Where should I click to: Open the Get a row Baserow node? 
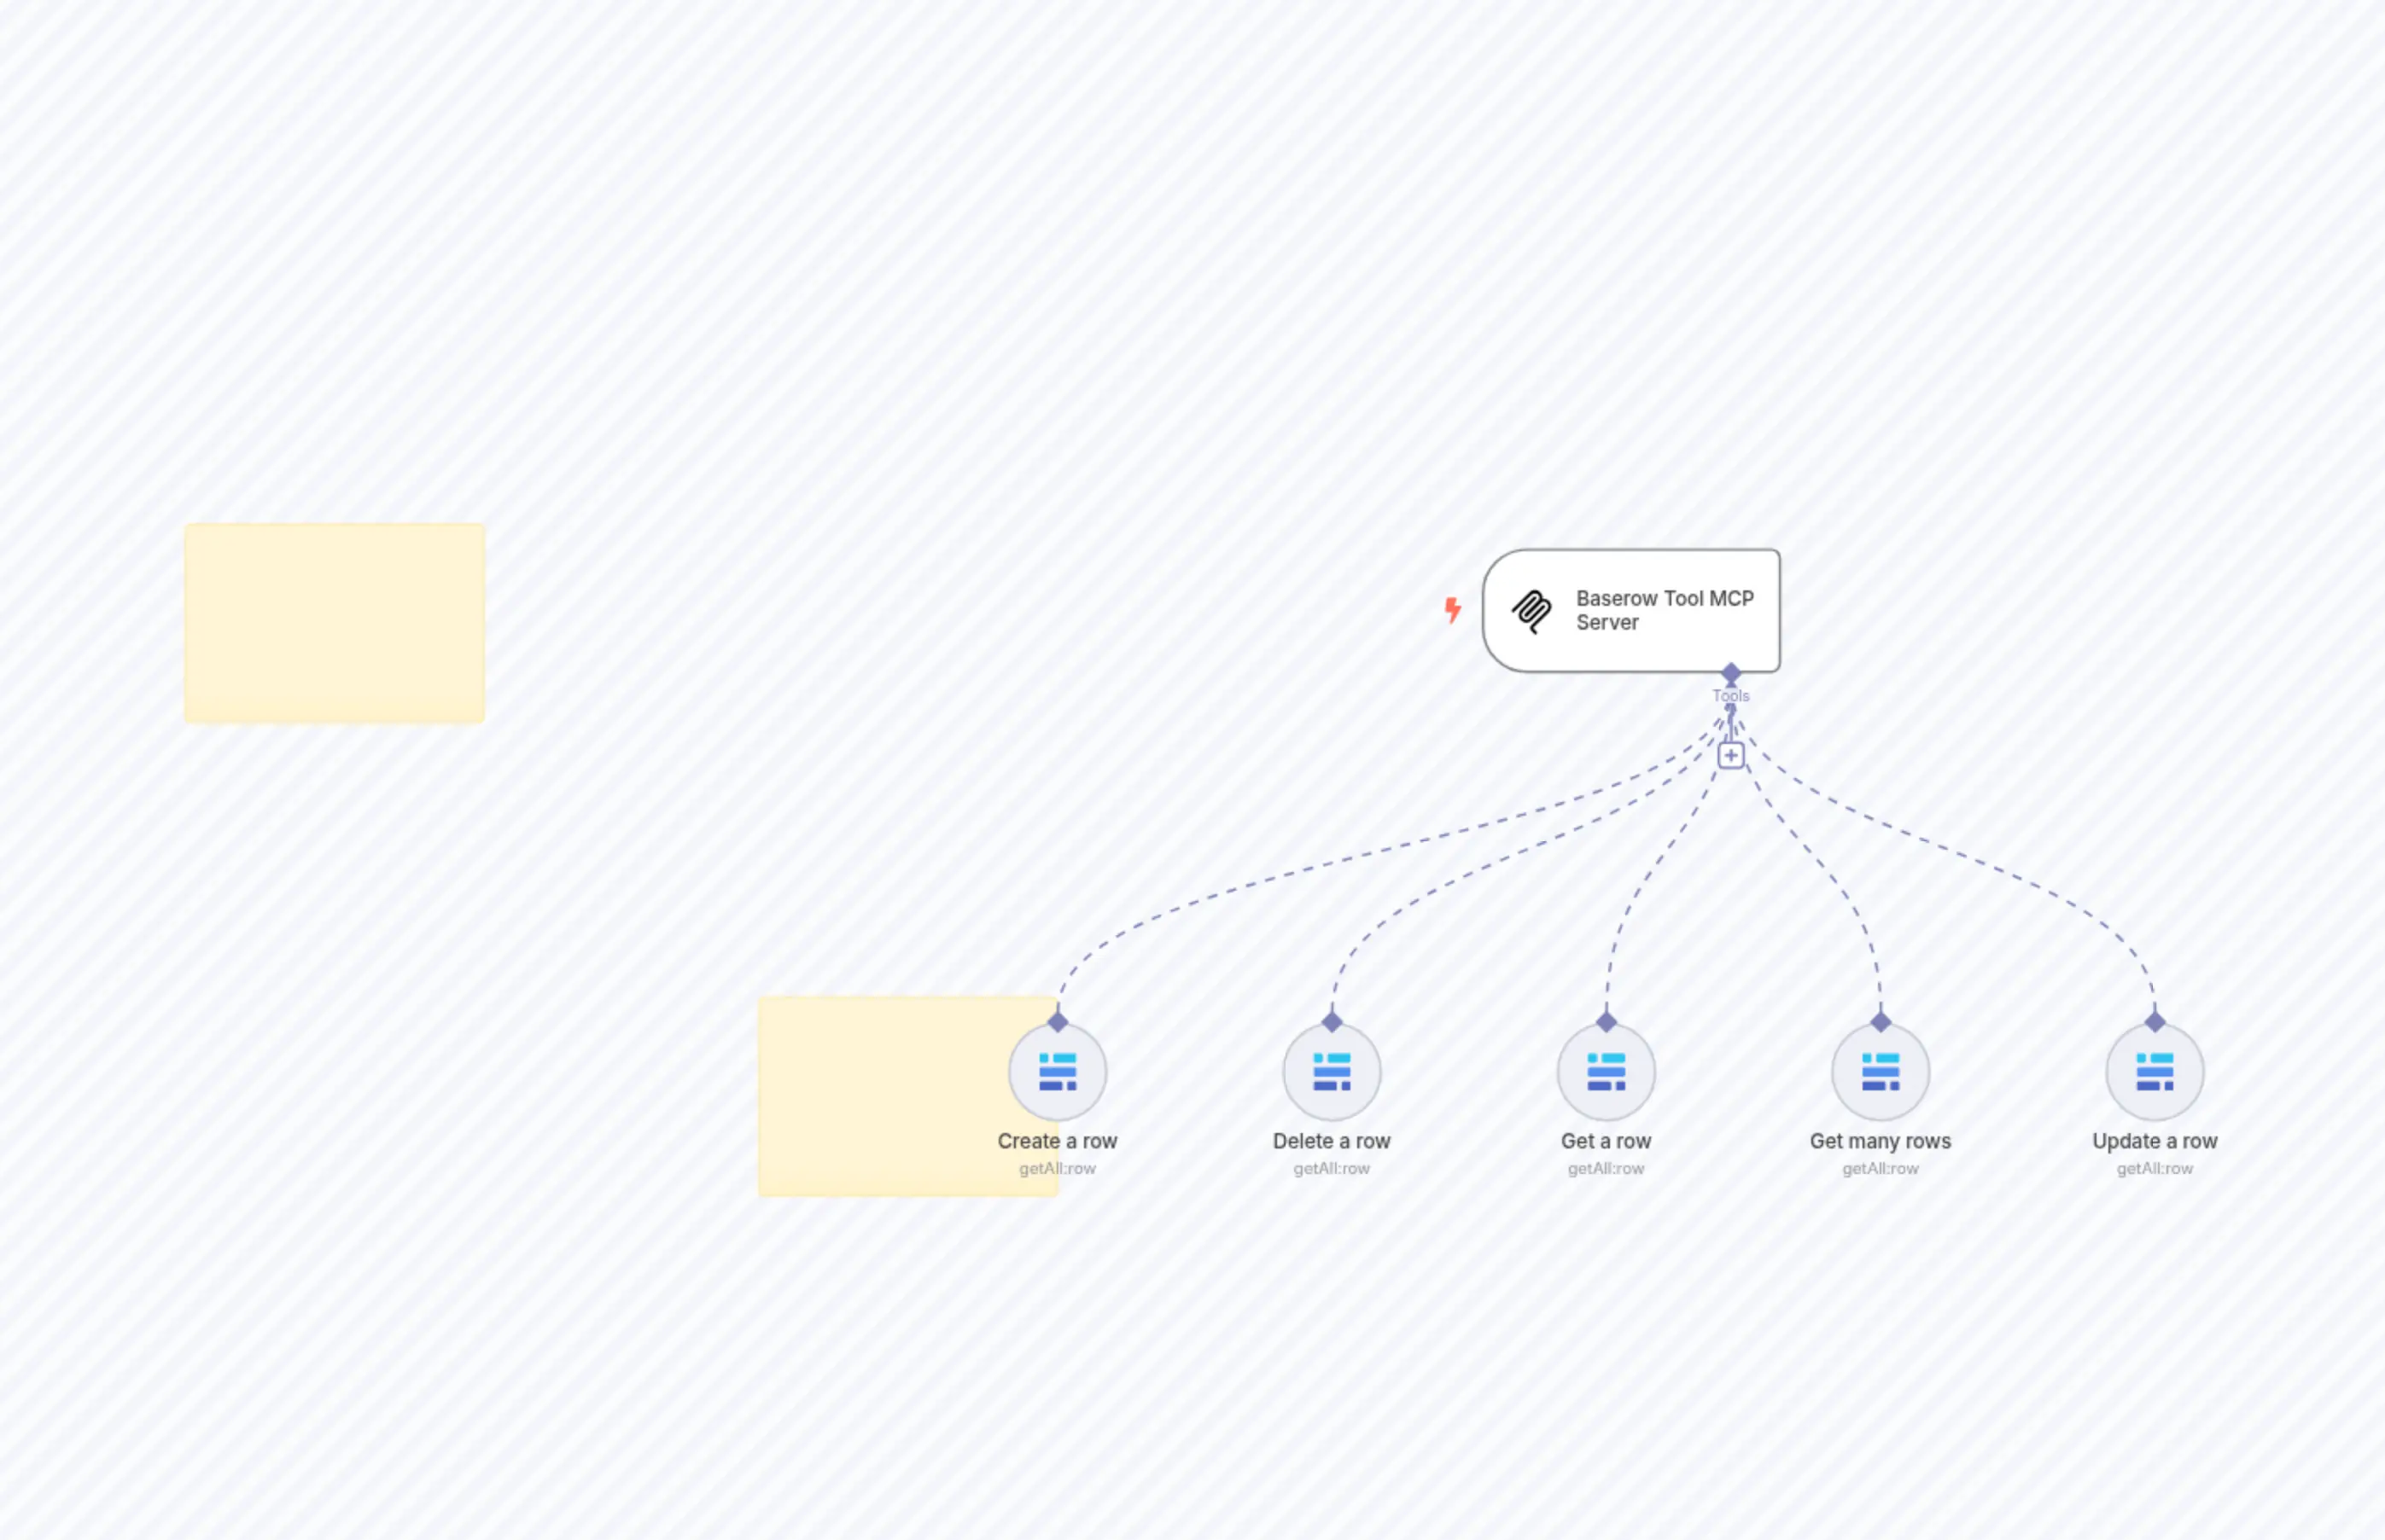[1606, 1070]
